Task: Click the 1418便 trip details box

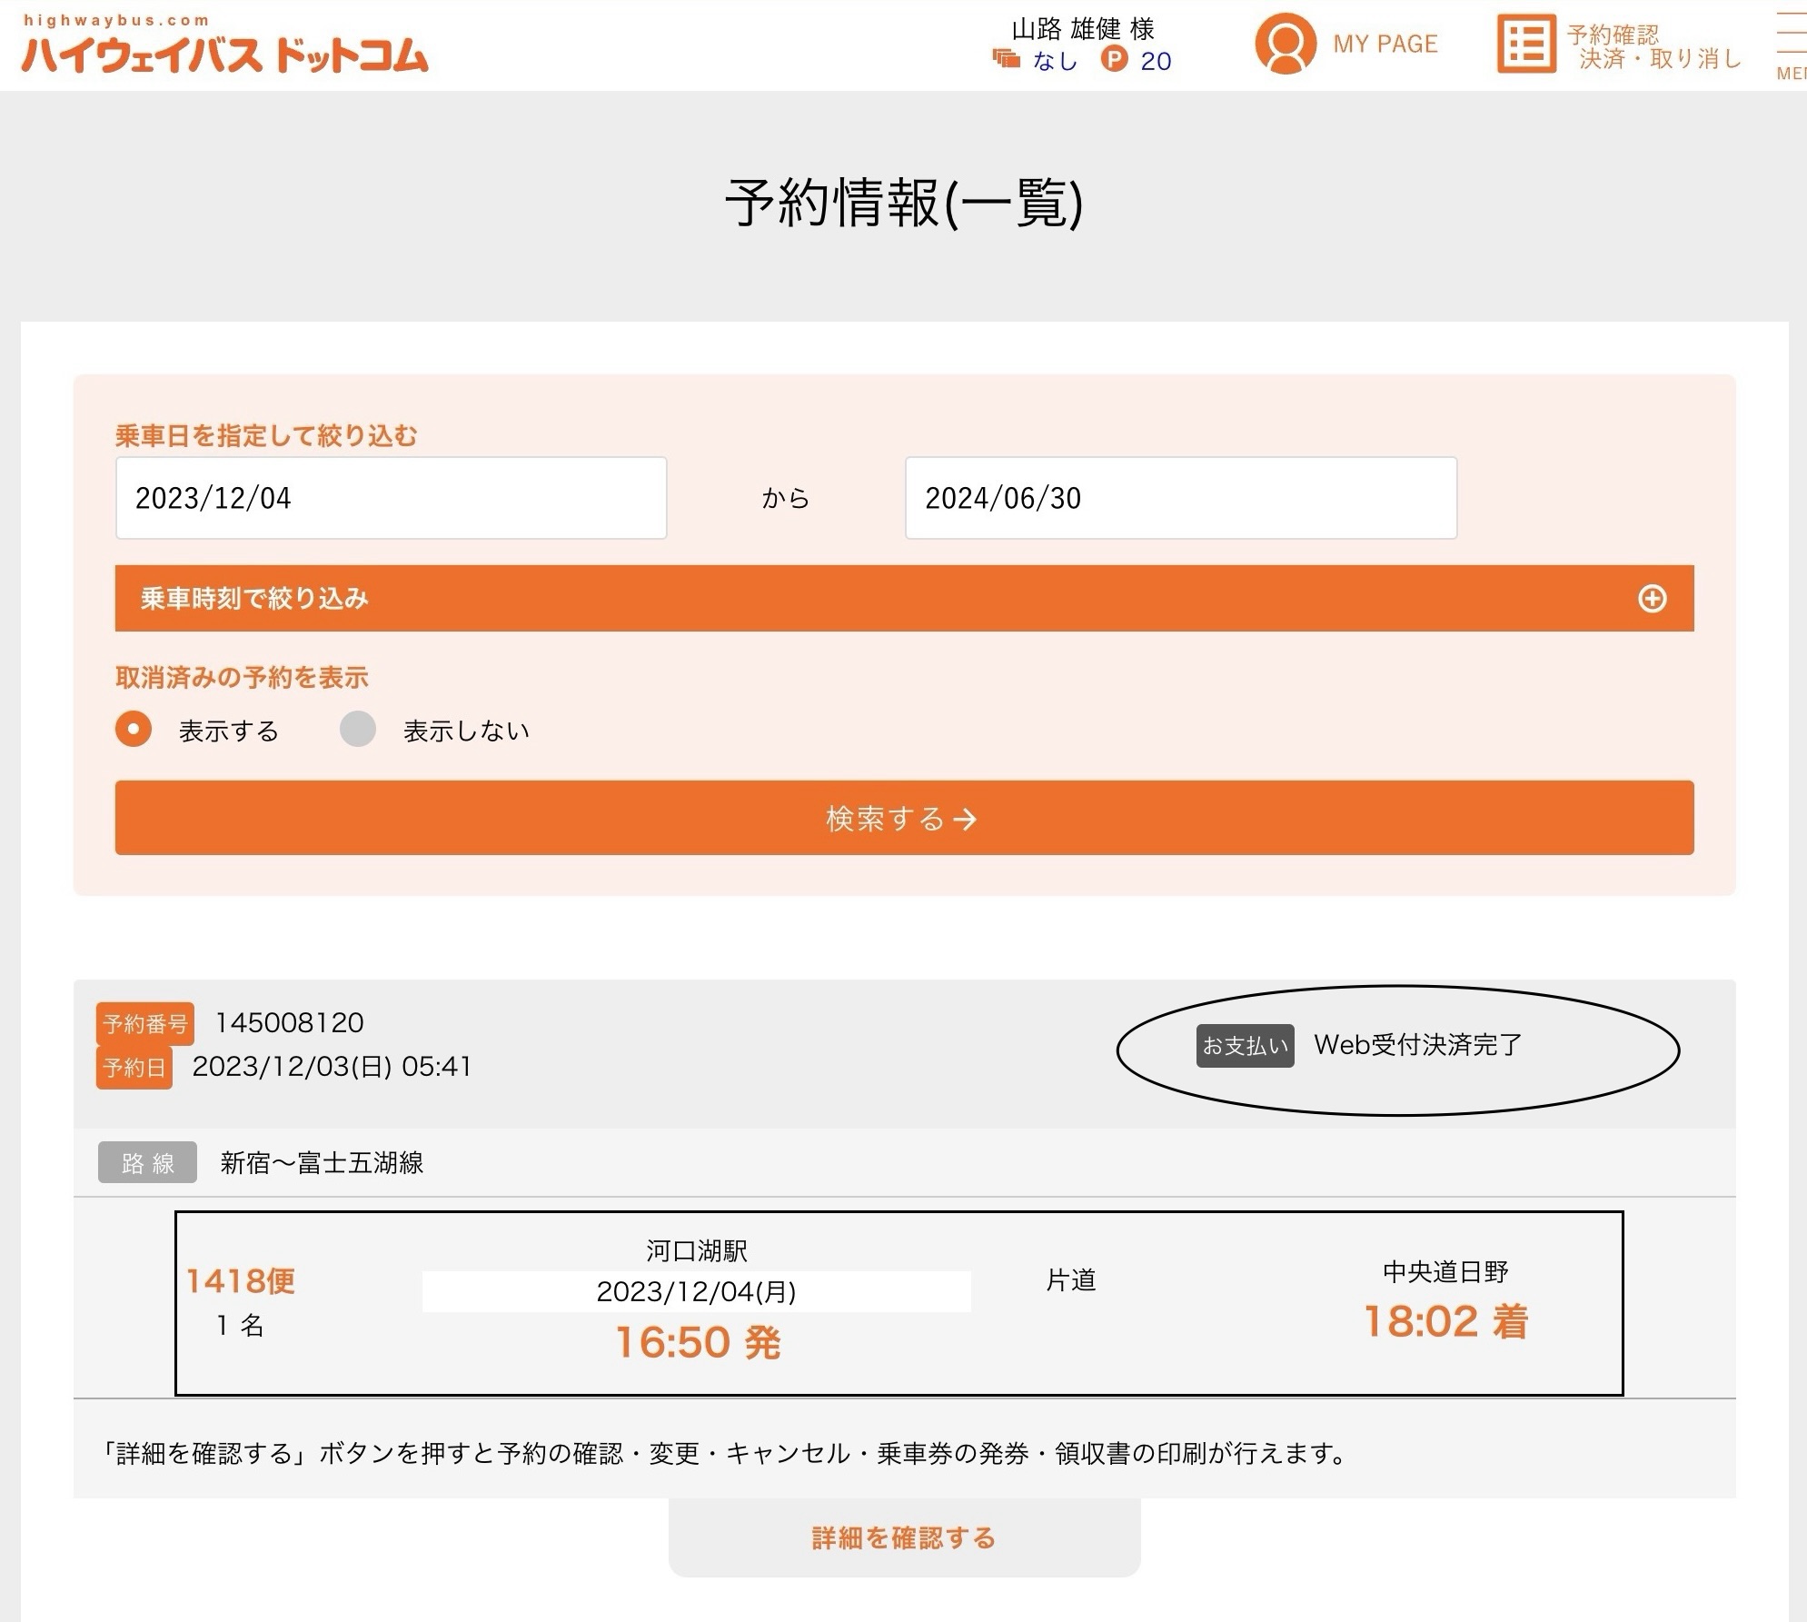Action: pyautogui.click(x=898, y=1303)
